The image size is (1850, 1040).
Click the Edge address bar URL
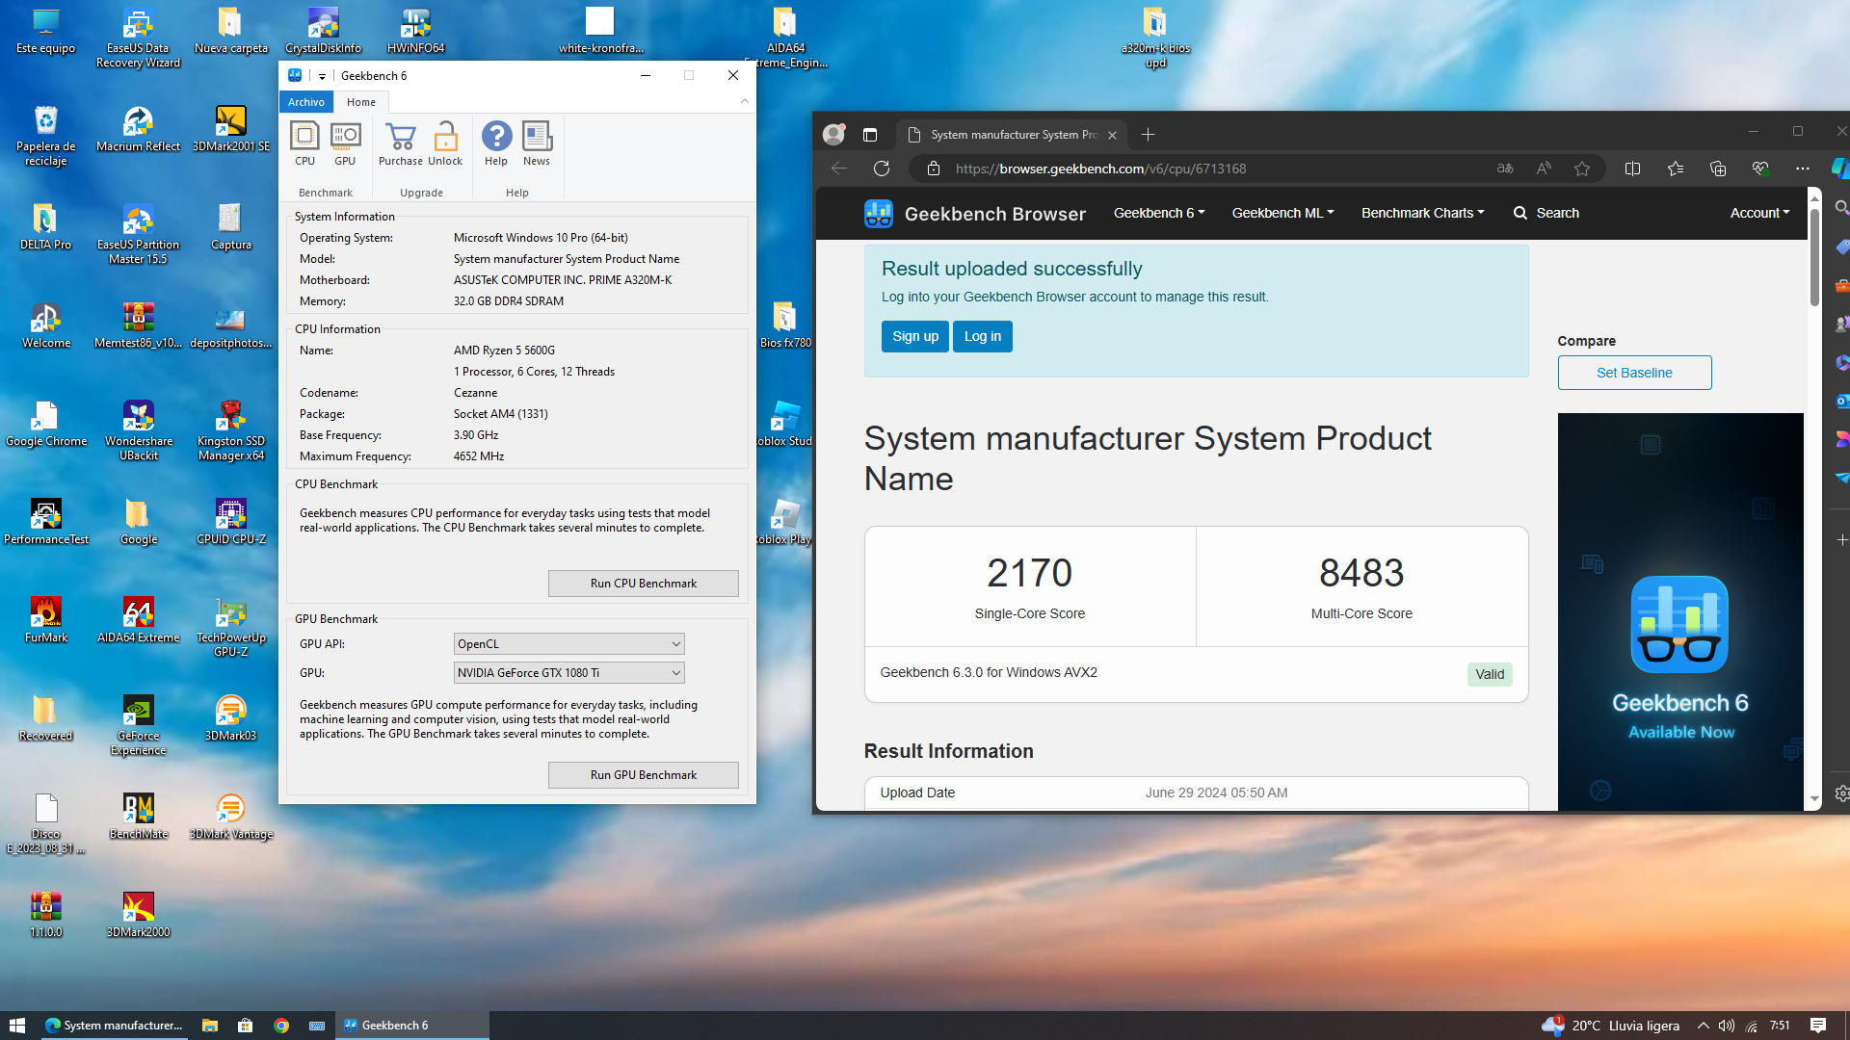click(x=1101, y=169)
